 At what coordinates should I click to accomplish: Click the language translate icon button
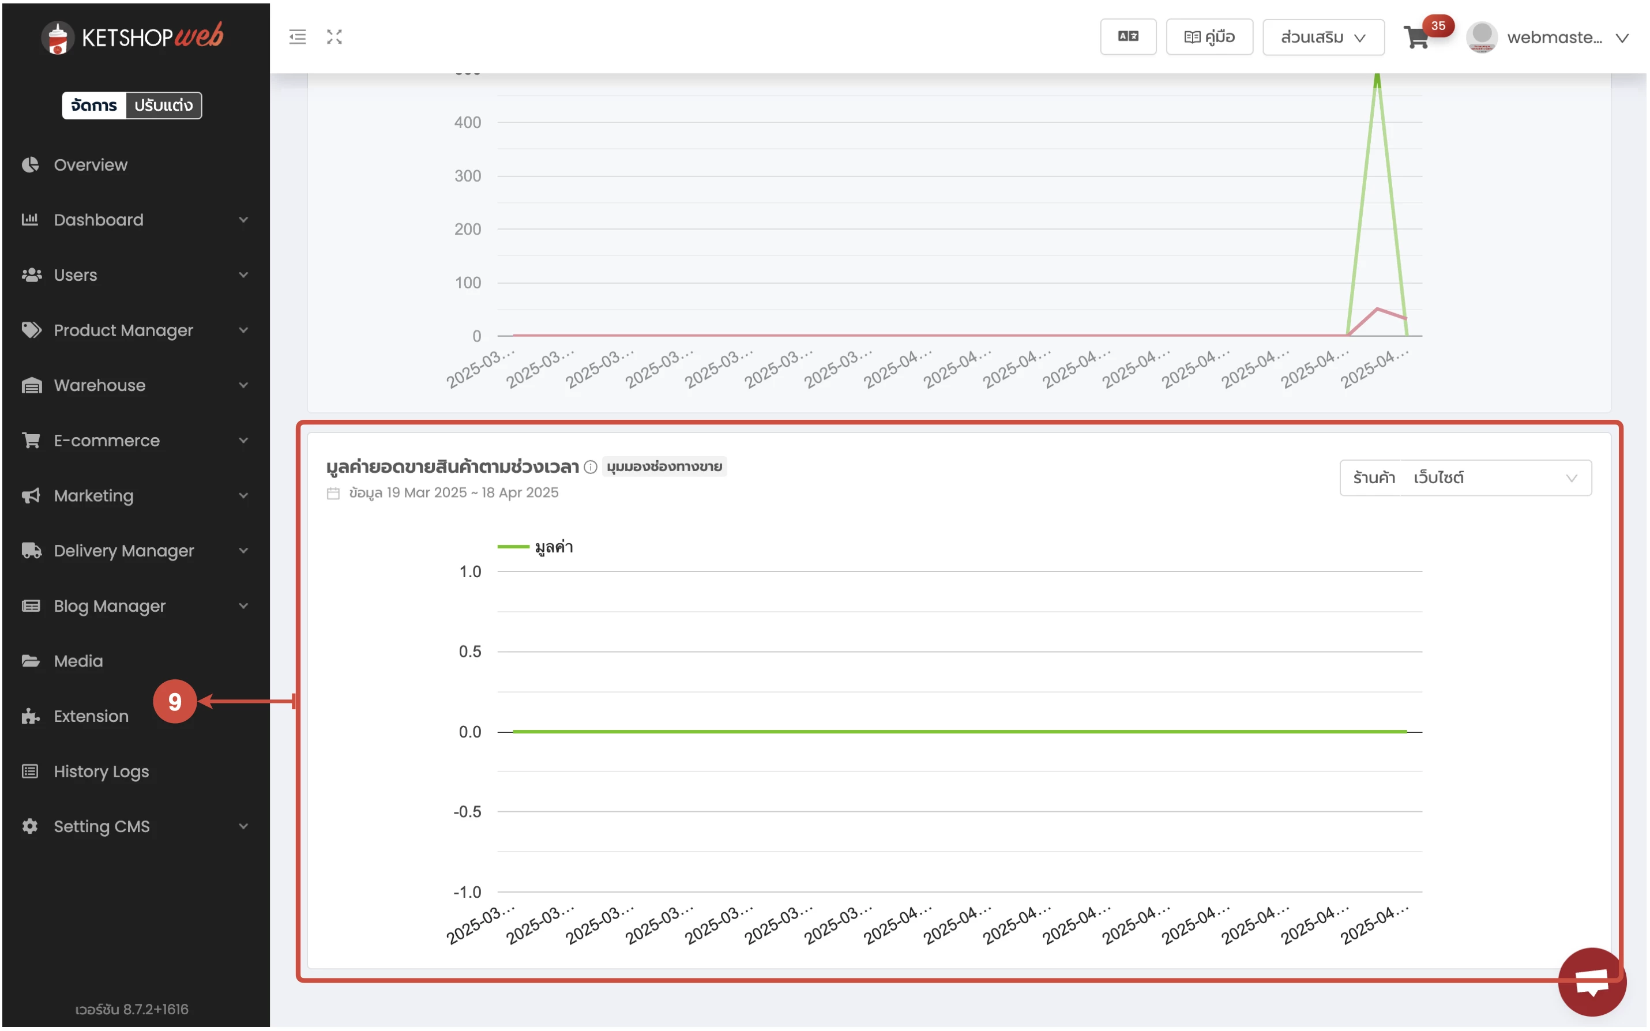click(x=1130, y=37)
